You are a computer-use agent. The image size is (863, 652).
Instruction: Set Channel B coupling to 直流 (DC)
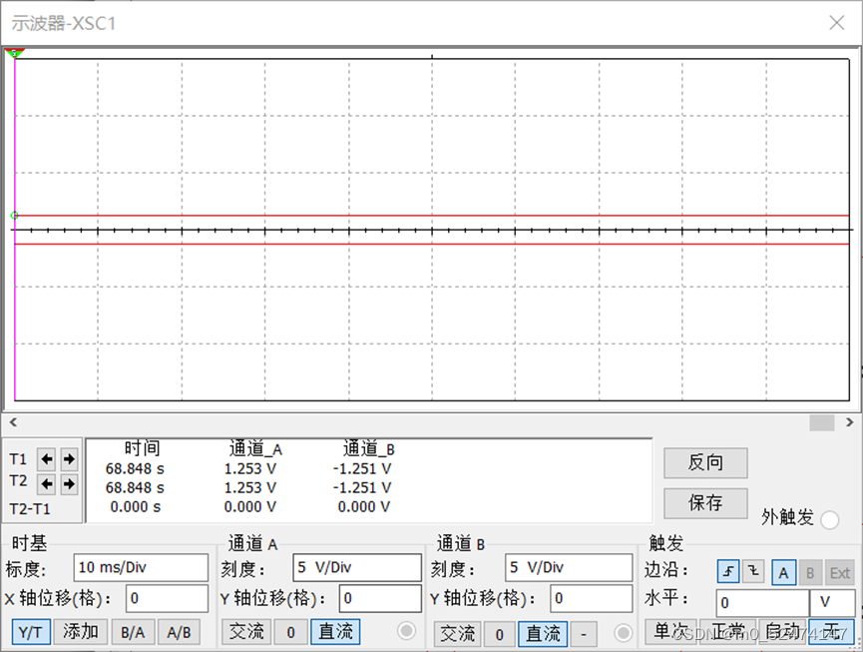pyautogui.click(x=543, y=634)
